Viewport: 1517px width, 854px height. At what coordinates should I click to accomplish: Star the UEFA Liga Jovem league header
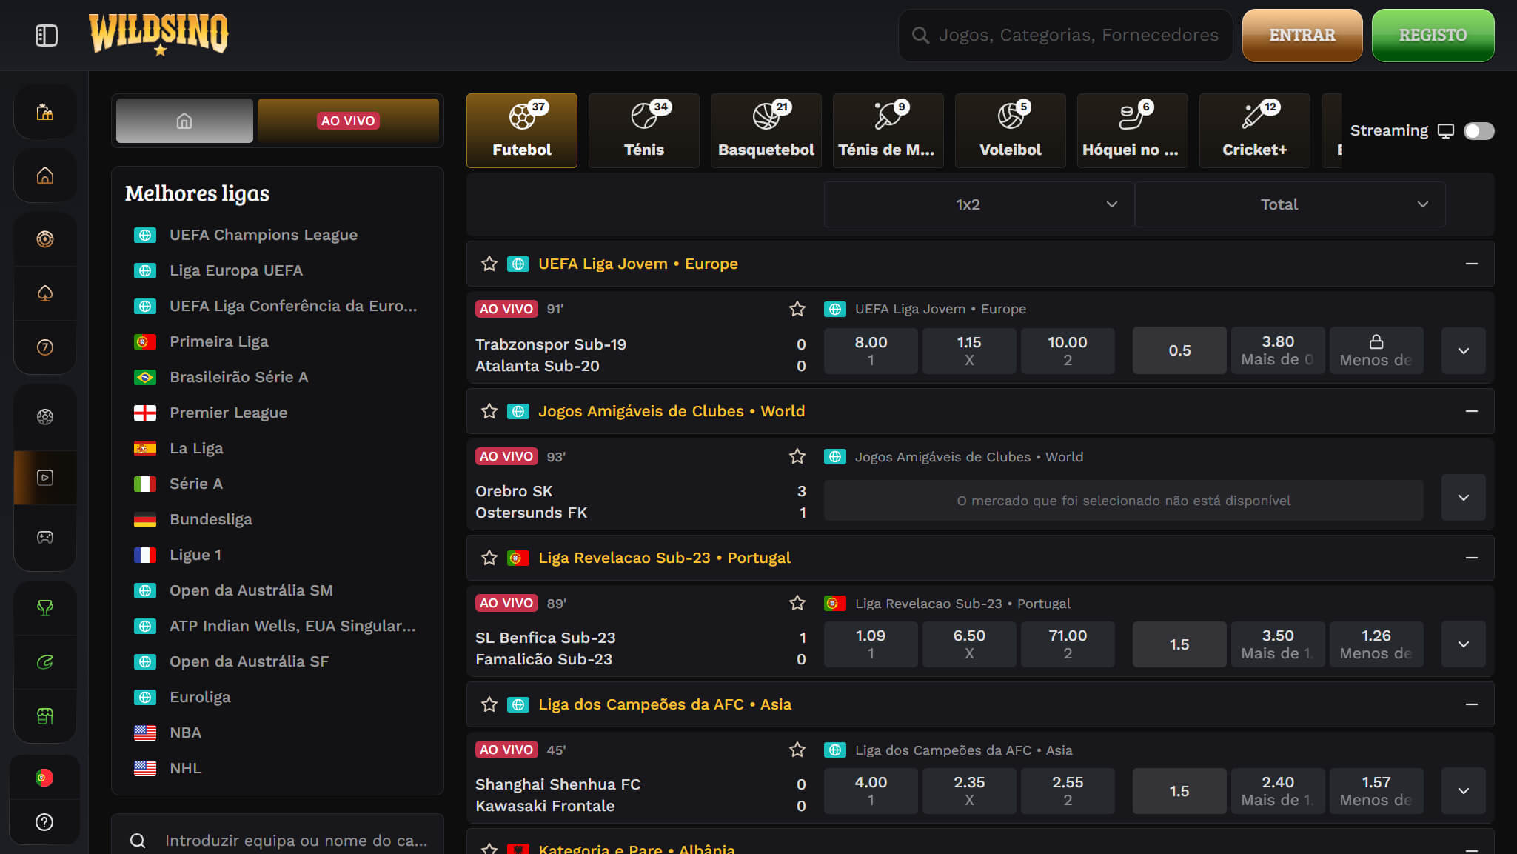click(489, 264)
